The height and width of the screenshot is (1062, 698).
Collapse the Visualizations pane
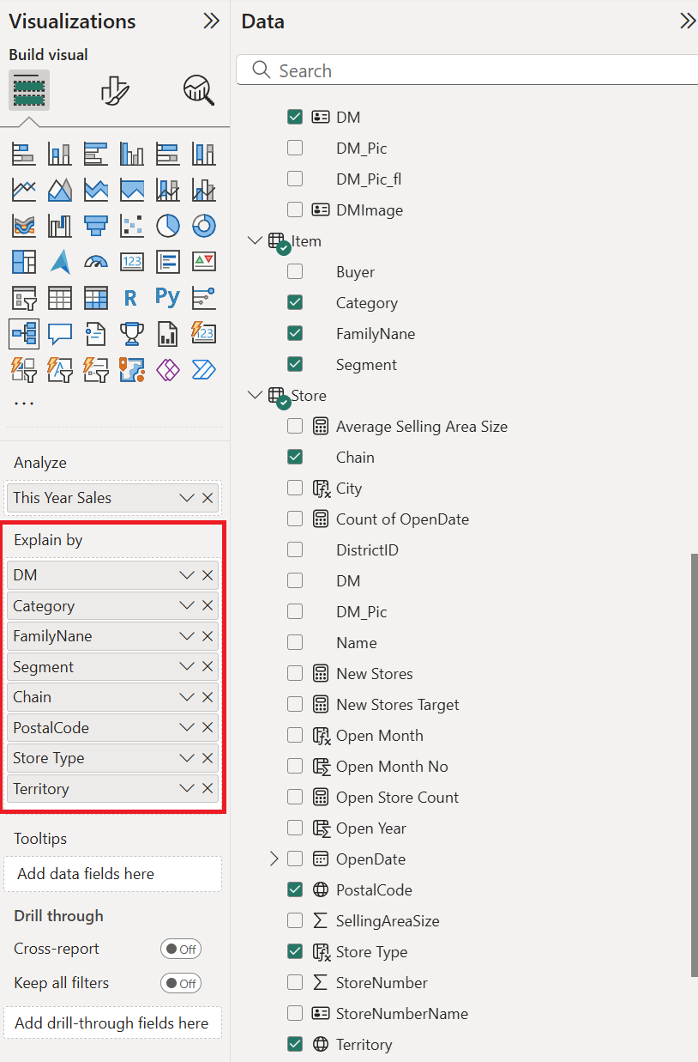tap(211, 21)
